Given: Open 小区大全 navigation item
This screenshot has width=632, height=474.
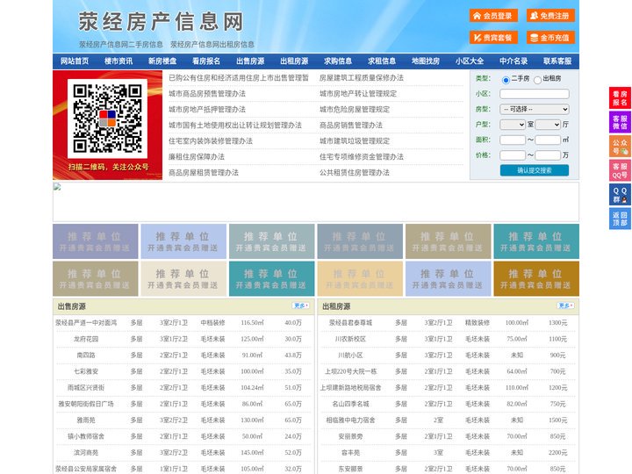Looking at the screenshot, I should [470, 61].
